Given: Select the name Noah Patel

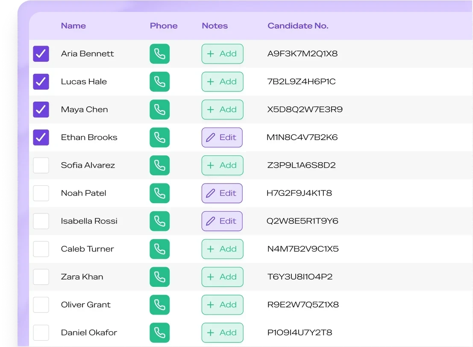Looking at the screenshot, I should [84, 193].
